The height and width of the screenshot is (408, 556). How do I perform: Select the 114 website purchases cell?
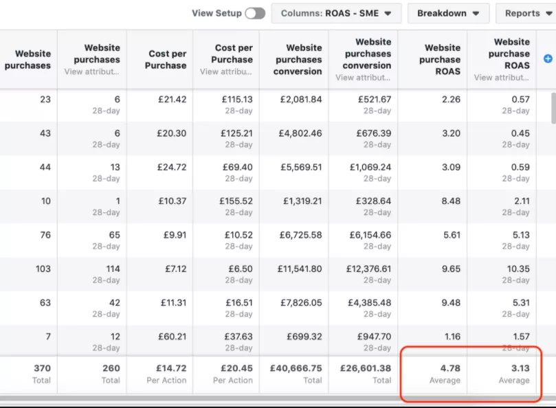click(110, 269)
